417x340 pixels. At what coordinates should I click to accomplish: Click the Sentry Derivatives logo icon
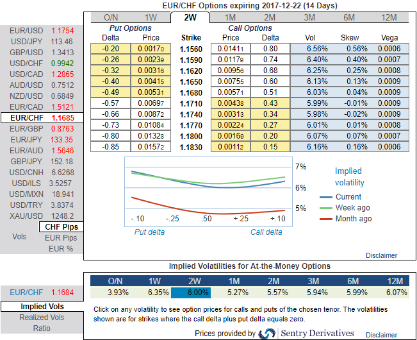pyautogui.click(x=266, y=334)
